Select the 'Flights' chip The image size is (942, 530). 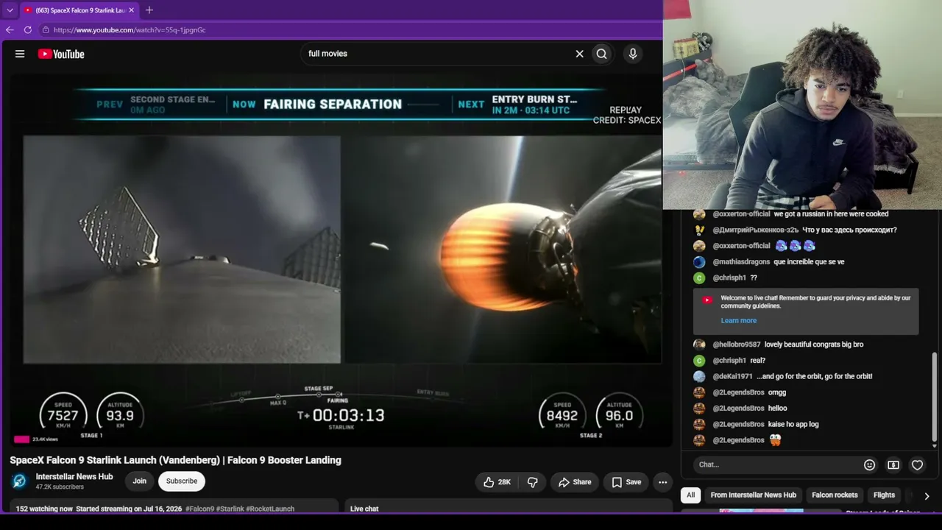pos(884,495)
